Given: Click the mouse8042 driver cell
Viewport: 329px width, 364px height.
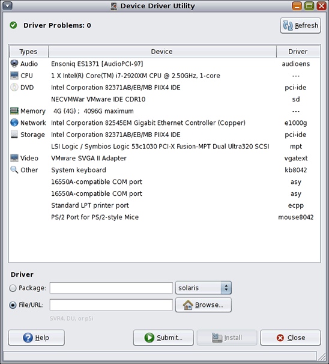Looking at the screenshot, I should (296, 217).
